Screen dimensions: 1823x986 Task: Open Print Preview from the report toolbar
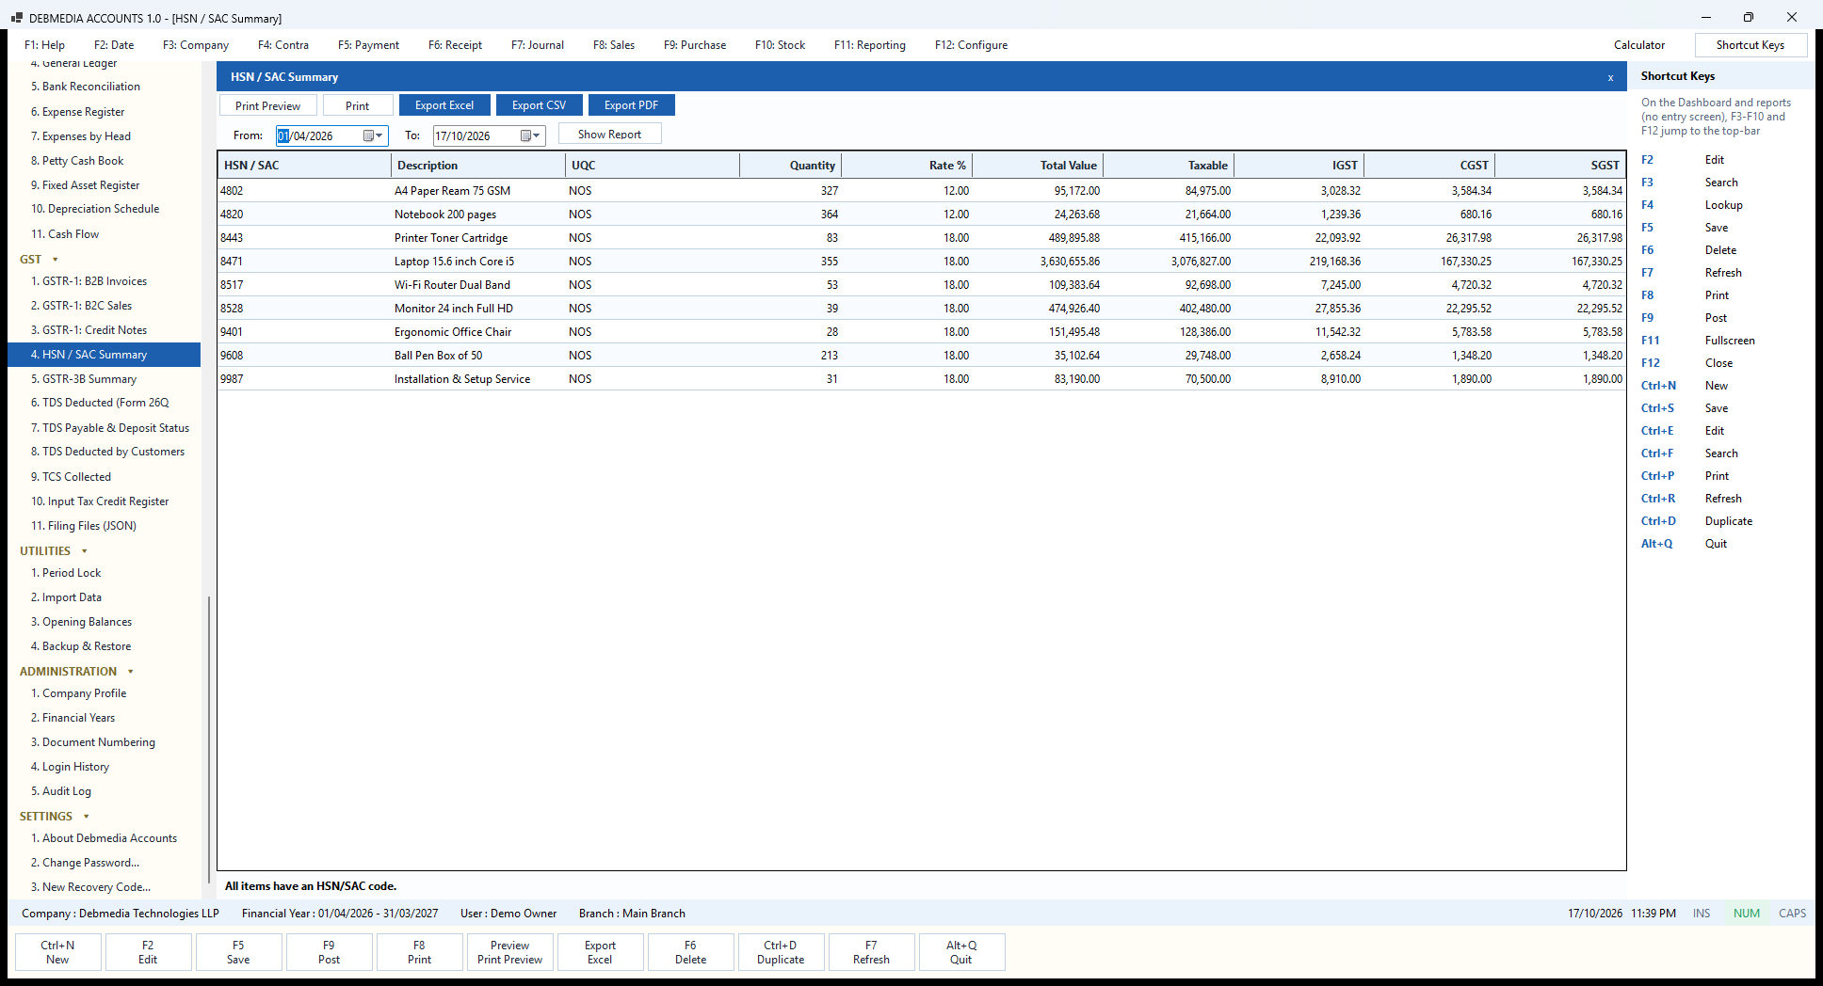tap(268, 105)
